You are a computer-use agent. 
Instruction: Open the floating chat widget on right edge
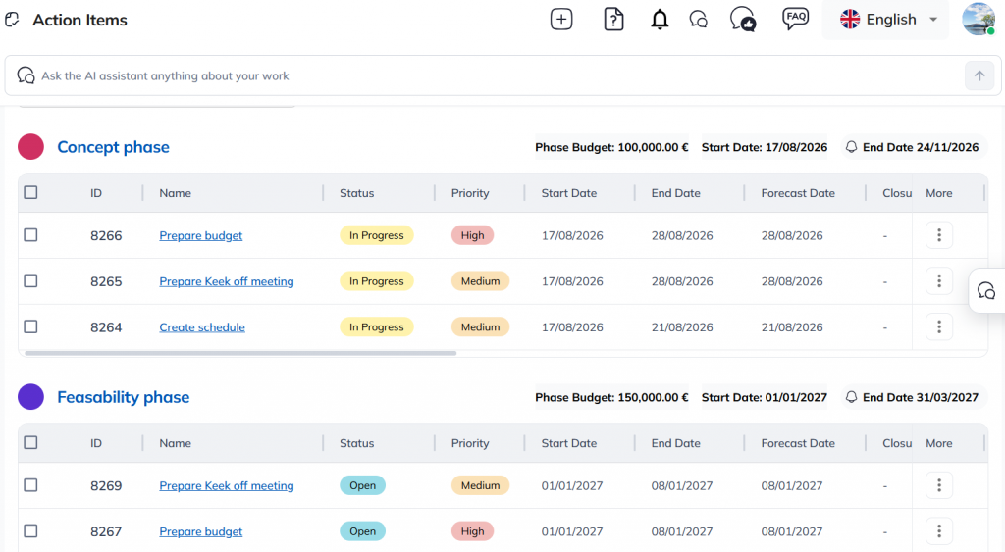[986, 291]
